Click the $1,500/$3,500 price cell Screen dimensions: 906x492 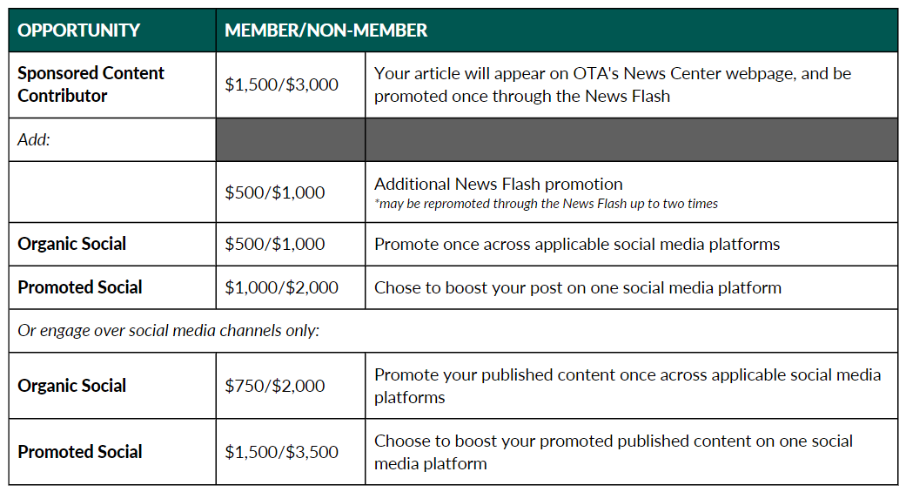click(281, 452)
